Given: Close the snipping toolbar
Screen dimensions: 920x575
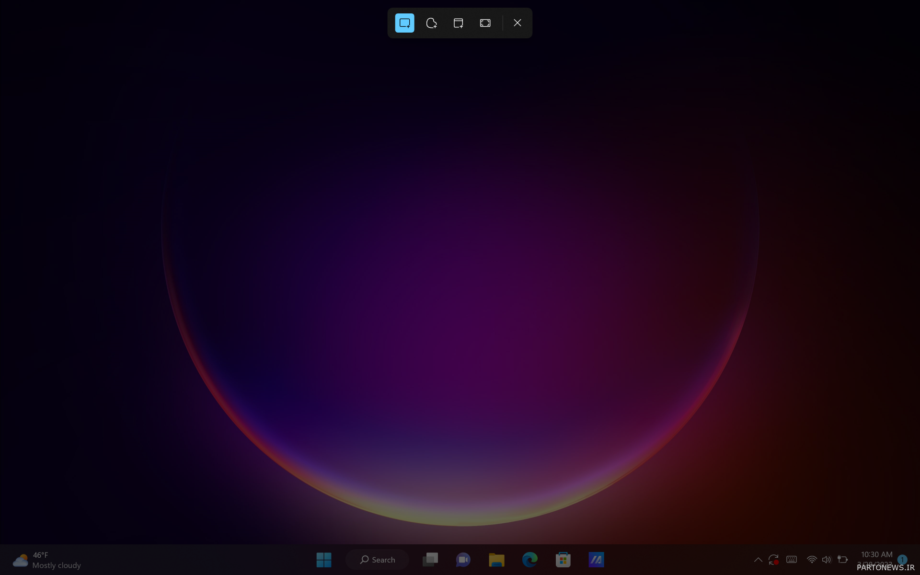Looking at the screenshot, I should click(x=517, y=23).
